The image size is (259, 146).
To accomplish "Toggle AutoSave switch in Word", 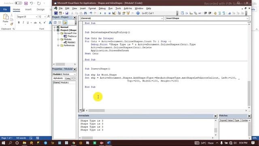I will click(x=18, y=3).
